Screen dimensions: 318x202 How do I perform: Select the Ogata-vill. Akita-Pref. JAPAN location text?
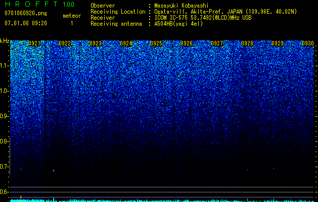[225, 12]
